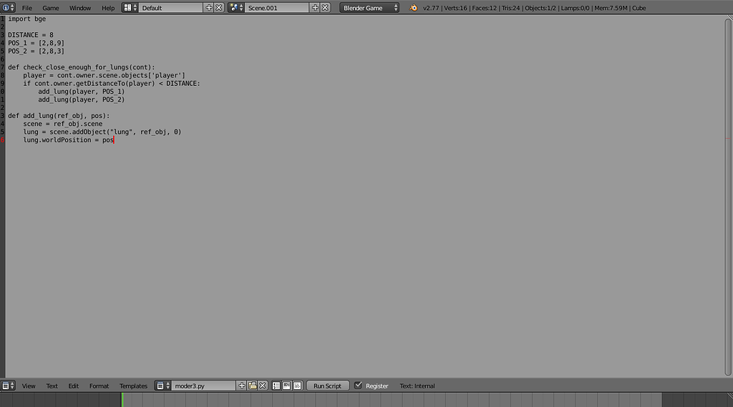Toggle syntax highlighting

pyautogui.click(x=297, y=386)
